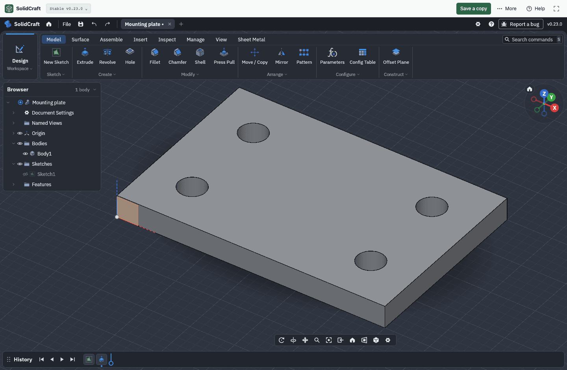Open the Create group dropdown
567x370 pixels.
(x=107, y=74)
